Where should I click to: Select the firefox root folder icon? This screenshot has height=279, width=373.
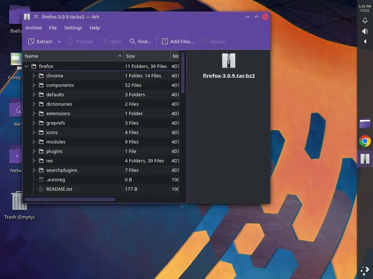[34, 66]
